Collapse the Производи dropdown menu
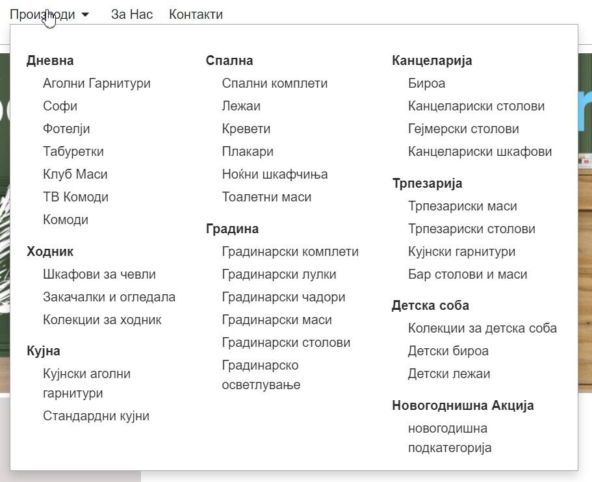This screenshot has width=592, height=482. coord(49,14)
